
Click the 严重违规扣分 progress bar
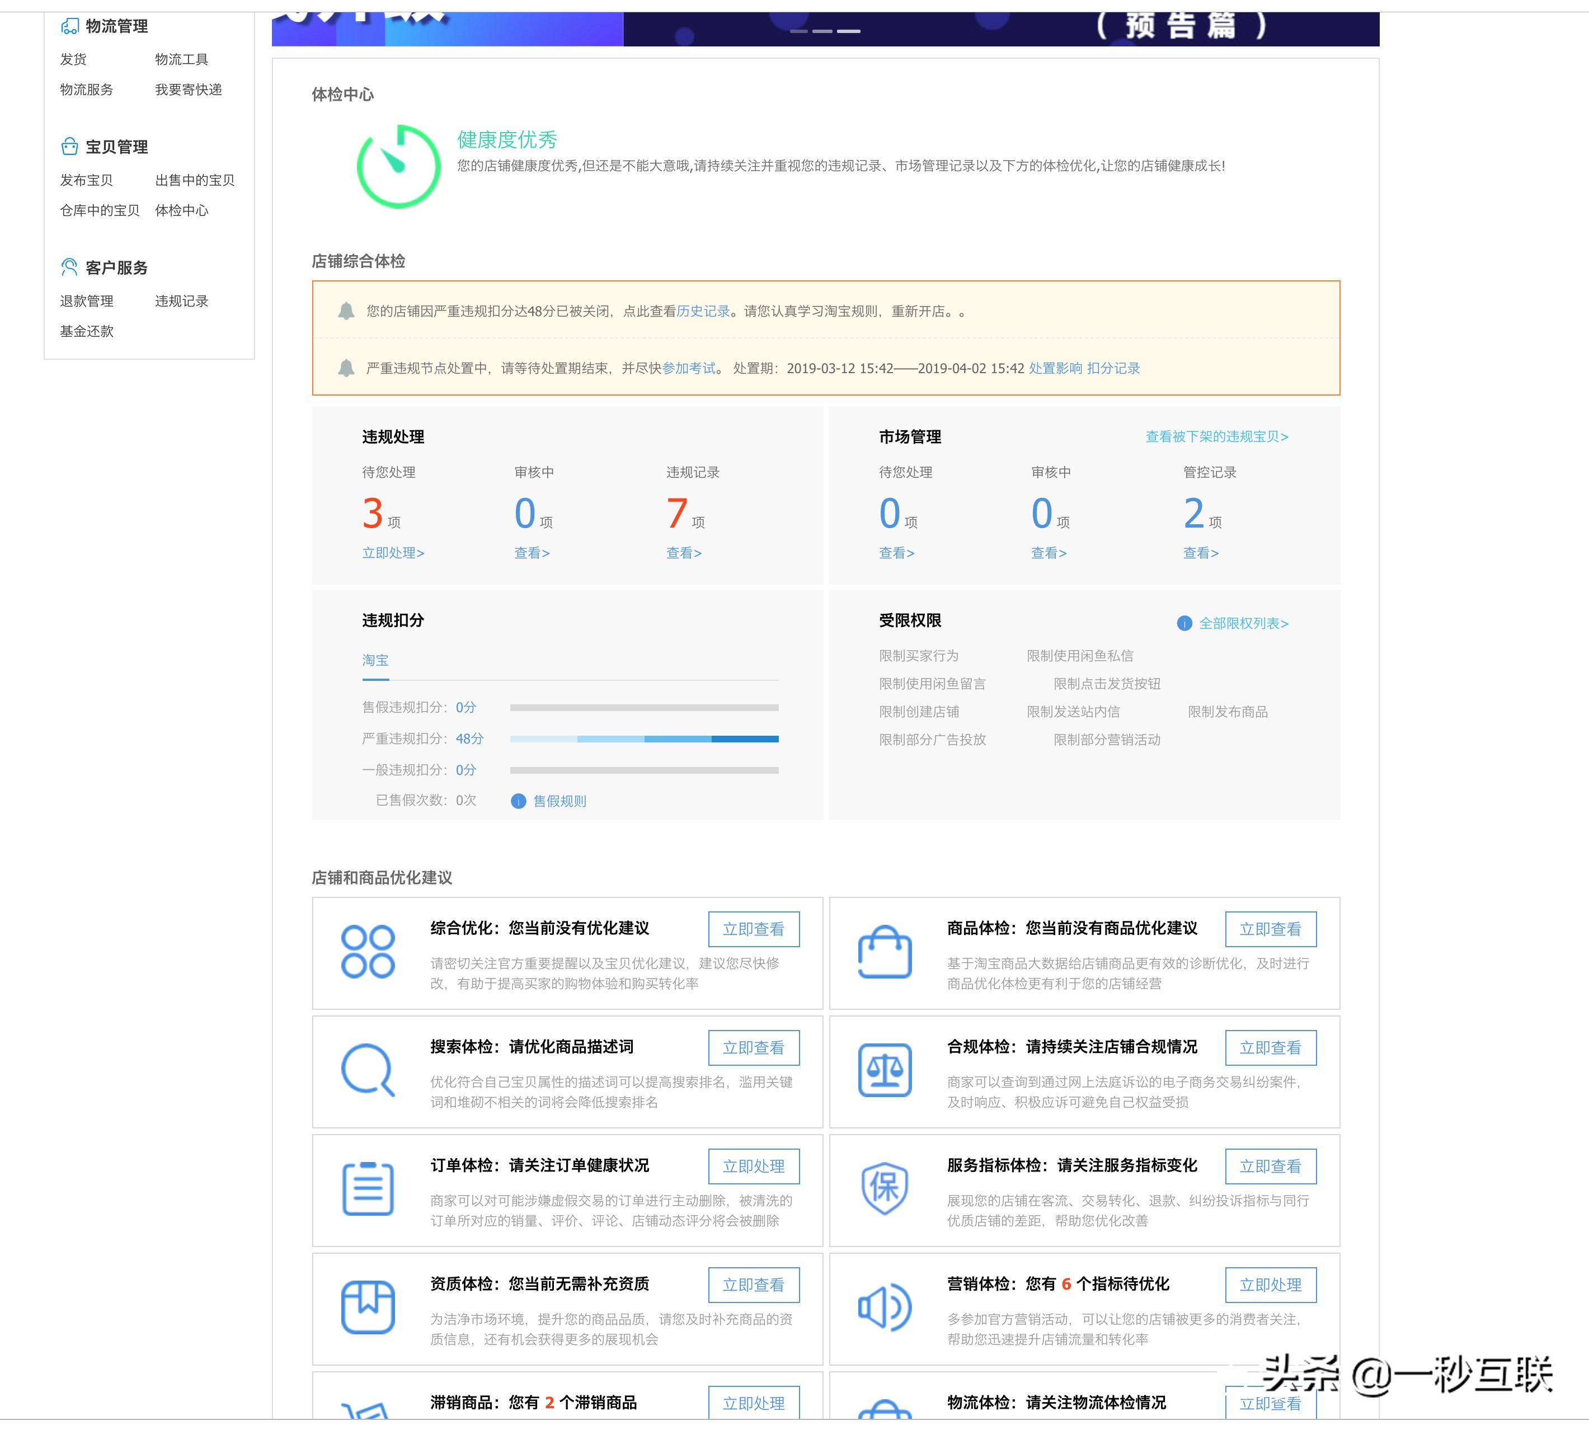(x=643, y=738)
